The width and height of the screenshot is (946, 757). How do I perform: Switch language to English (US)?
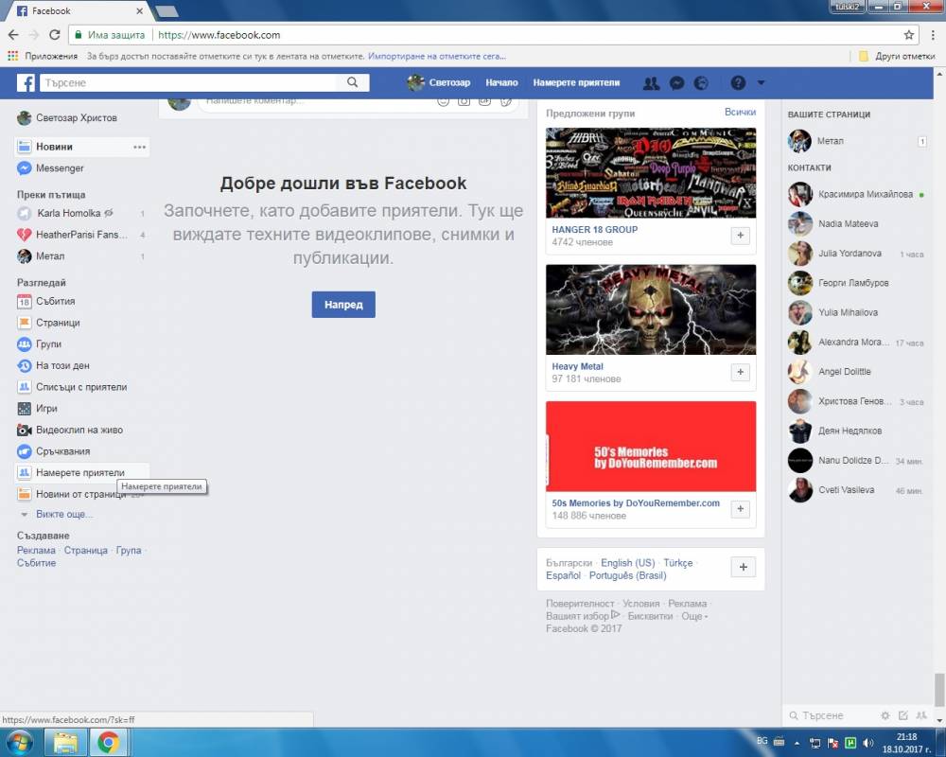pos(627,563)
